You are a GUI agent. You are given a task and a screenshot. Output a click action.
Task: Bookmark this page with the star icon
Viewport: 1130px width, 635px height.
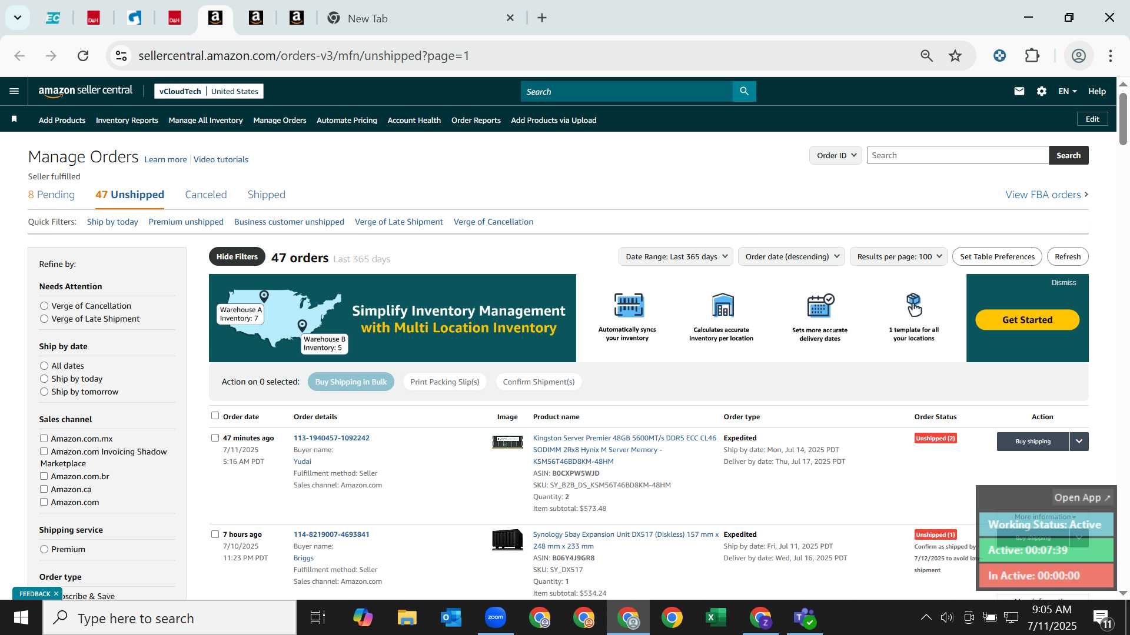point(955,56)
